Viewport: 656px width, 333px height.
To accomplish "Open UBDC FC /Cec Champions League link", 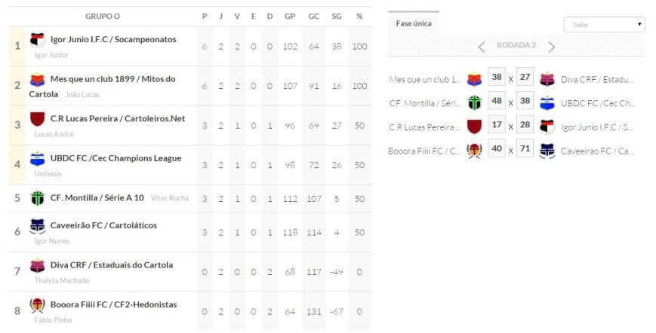I will 115,158.
